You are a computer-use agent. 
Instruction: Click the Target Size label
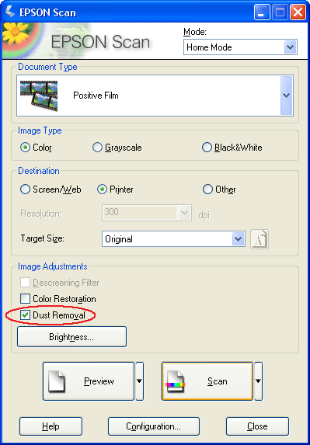coord(42,238)
